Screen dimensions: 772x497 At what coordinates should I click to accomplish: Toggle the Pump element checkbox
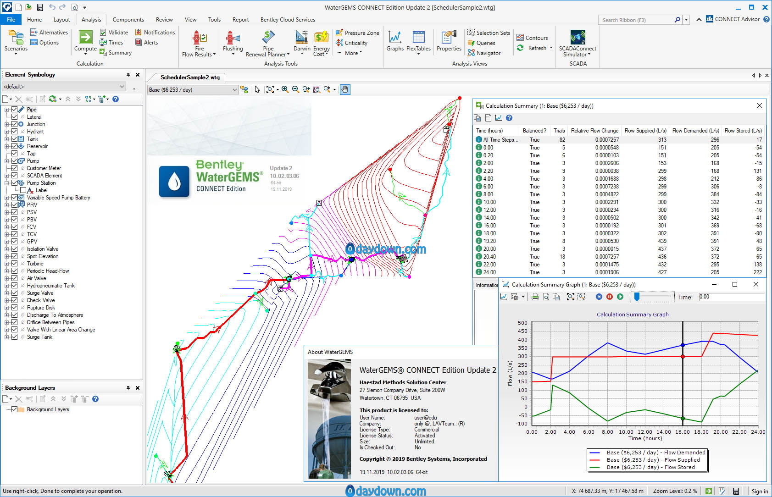14,161
